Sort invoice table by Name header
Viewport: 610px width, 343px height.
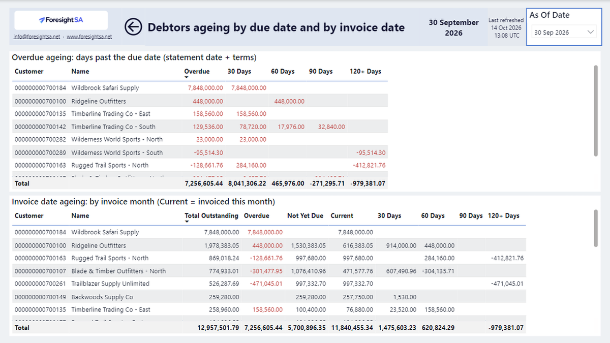(x=80, y=216)
